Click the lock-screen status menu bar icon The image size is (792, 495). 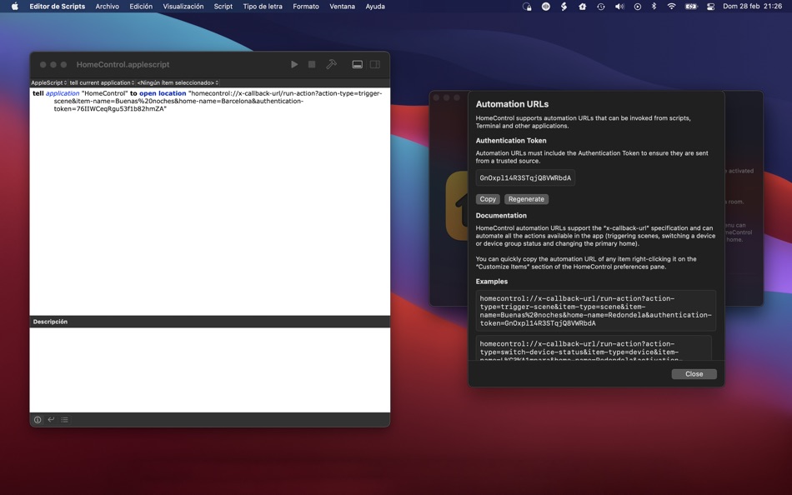[x=527, y=7]
